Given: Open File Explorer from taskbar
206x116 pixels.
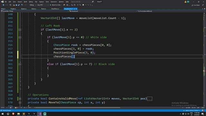Looking at the screenshot, I should tap(19, 114).
